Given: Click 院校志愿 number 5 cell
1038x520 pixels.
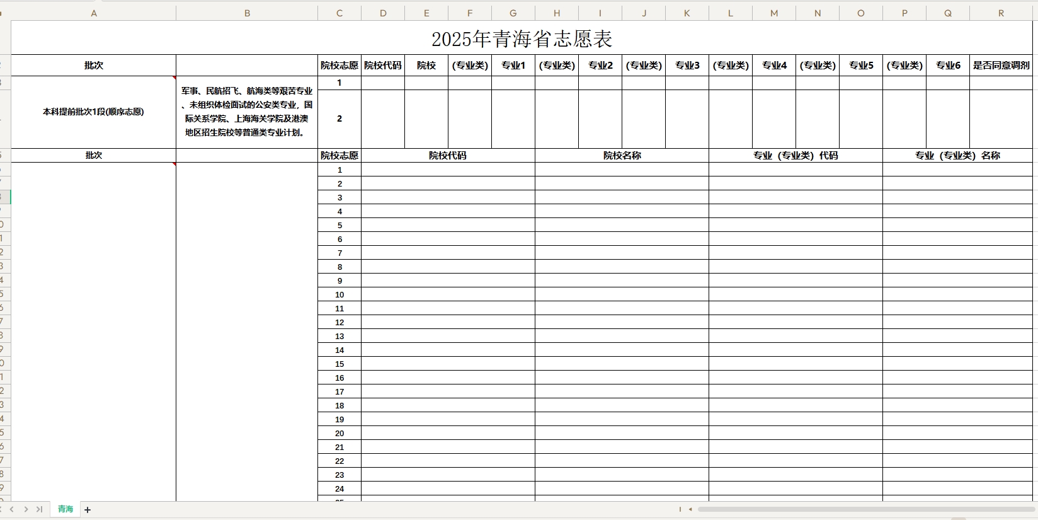Looking at the screenshot, I should pos(339,226).
